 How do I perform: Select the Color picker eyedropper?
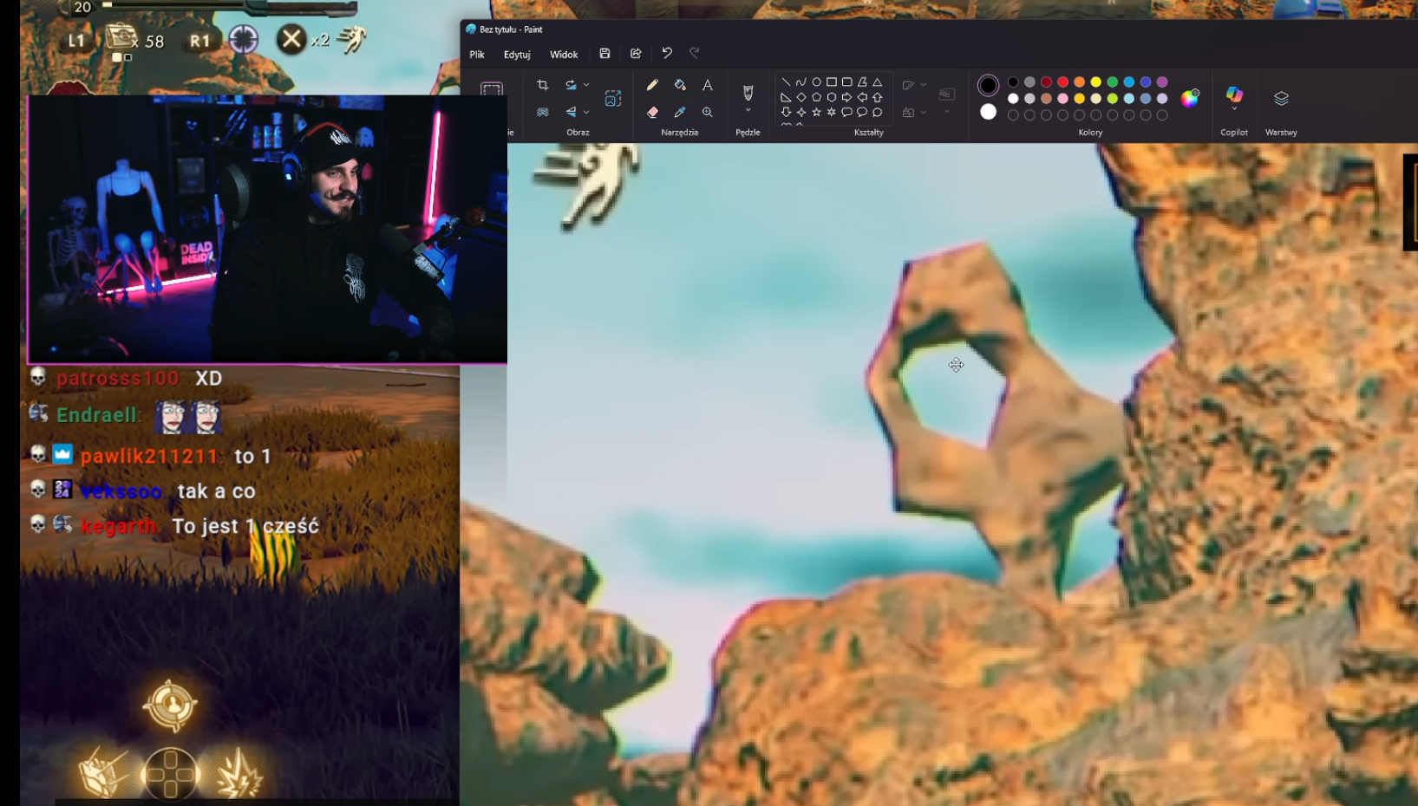click(x=680, y=112)
